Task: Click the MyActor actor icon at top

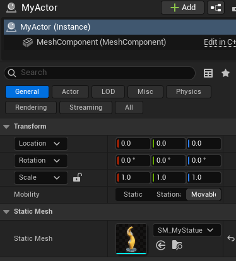Action: click(11, 8)
